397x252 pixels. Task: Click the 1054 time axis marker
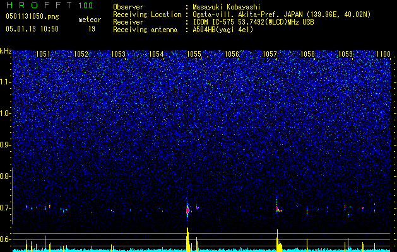pyautogui.click(x=157, y=54)
